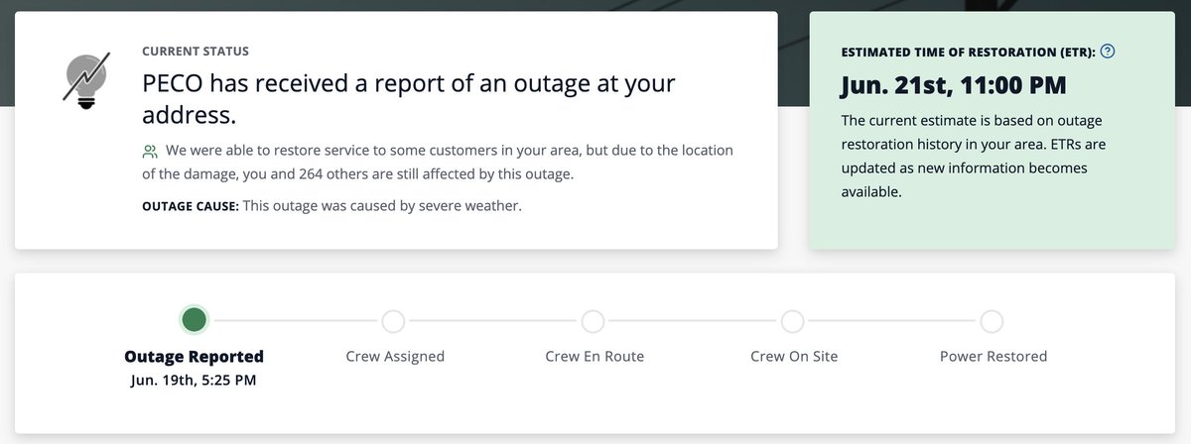Image resolution: width=1191 pixels, height=444 pixels.
Task: Click the 'Crew Assigned' step label
Action: coord(395,356)
